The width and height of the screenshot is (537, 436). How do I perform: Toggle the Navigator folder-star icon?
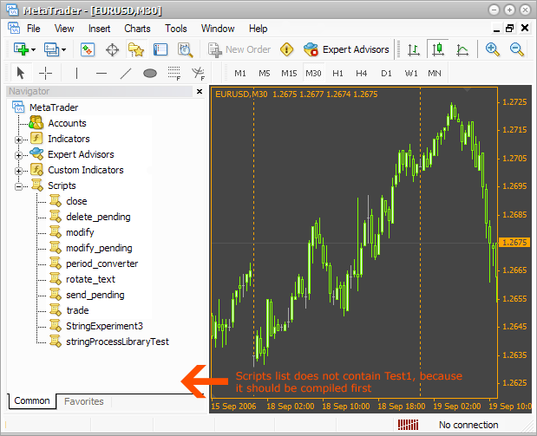[136, 50]
